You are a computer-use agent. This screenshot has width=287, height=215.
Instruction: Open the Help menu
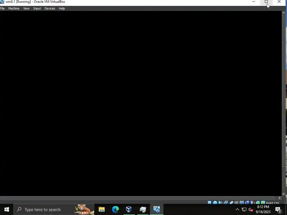coord(62,8)
